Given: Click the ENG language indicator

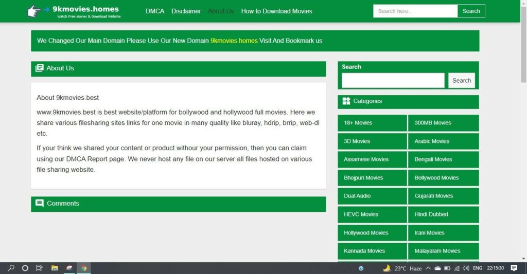Looking at the screenshot, I should pyautogui.click(x=477, y=268).
